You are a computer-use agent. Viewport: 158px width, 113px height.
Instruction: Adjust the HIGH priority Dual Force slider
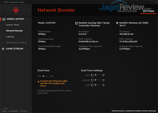point(98,75)
